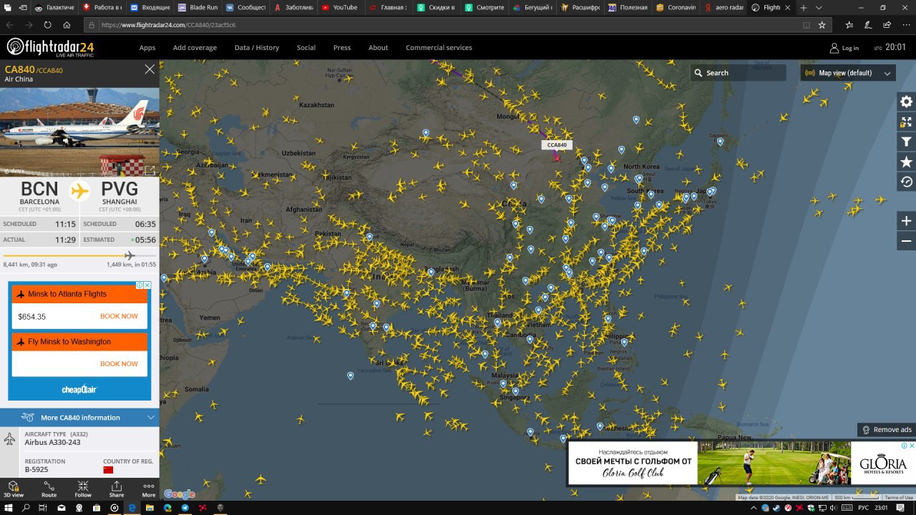Add page to favorites star in address bar
Image resolution: width=916 pixels, height=515 pixels.
click(822, 24)
